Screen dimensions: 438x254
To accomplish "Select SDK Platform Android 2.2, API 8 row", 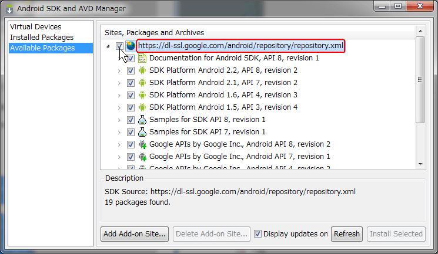I will click(223, 70).
